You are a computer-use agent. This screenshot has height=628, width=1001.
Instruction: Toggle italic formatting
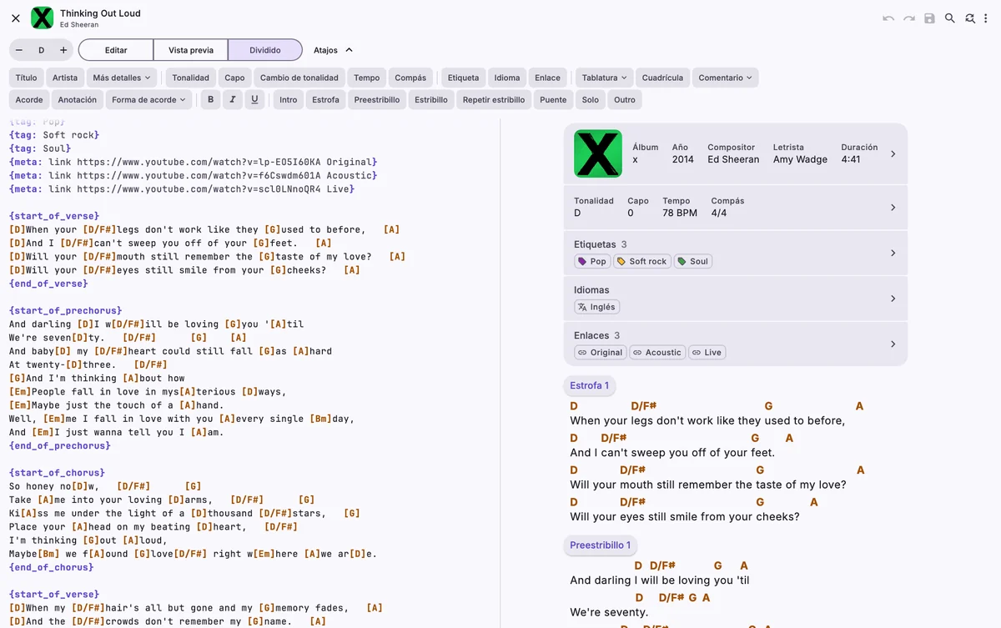coord(233,99)
